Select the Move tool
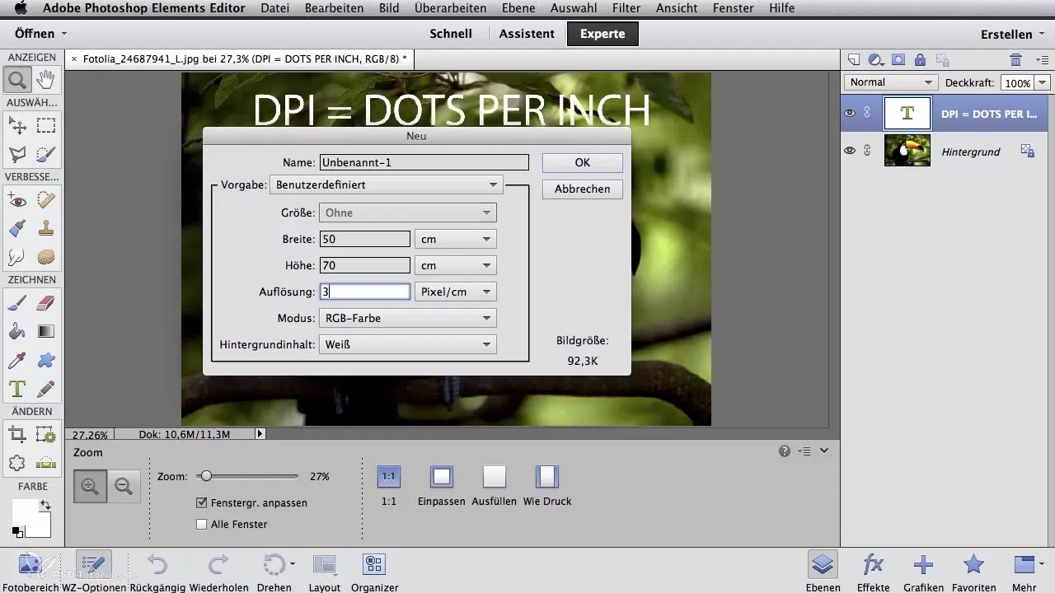The width and height of the screenshot is (1055, 593). (x=16, y=125)
